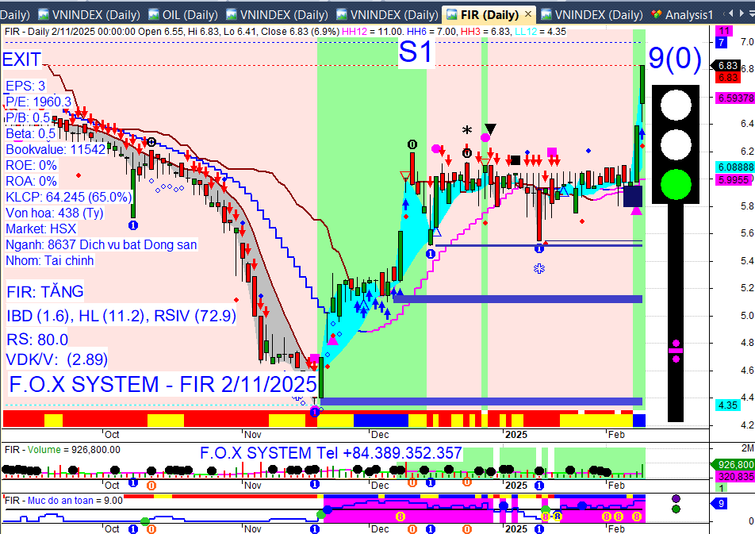Click the black down-triangle marker in December
The height and width of the screenshot is (534, 755).
point(490,129)
